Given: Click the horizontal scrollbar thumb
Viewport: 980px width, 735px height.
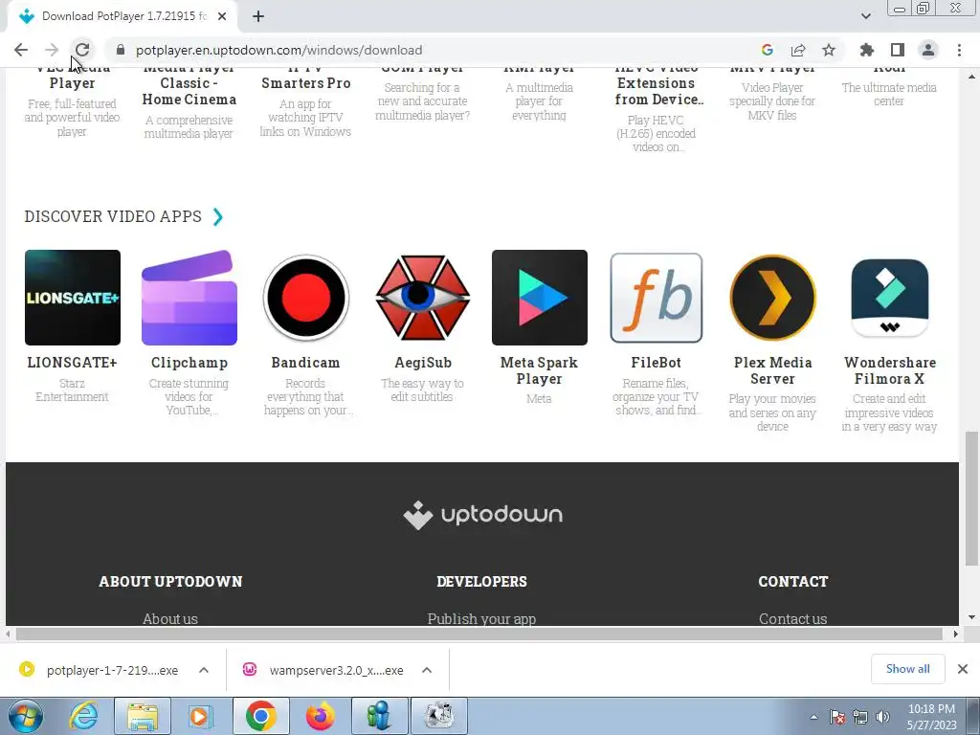Looking at the screenshot, I should [x=479, y=634].
